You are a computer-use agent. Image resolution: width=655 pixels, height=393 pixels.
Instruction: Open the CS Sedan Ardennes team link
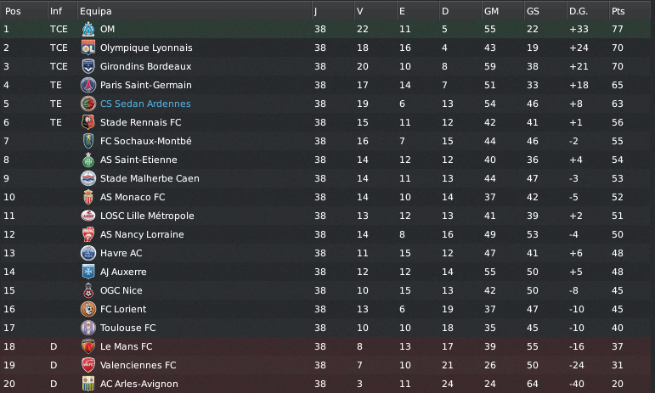pyautogui.click(x=145, y=104)
